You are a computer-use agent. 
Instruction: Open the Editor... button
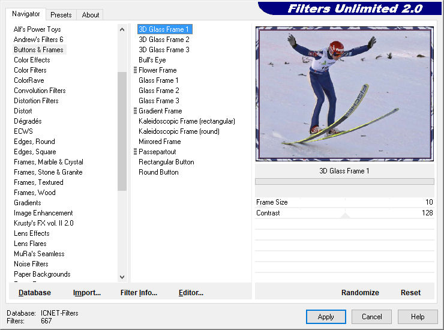(191, 293)
